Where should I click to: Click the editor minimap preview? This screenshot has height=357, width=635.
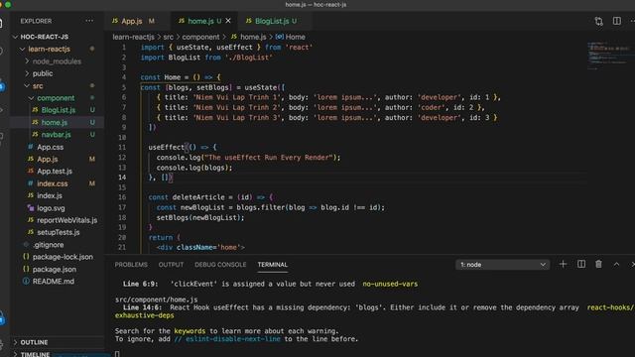tap(609, 56)
